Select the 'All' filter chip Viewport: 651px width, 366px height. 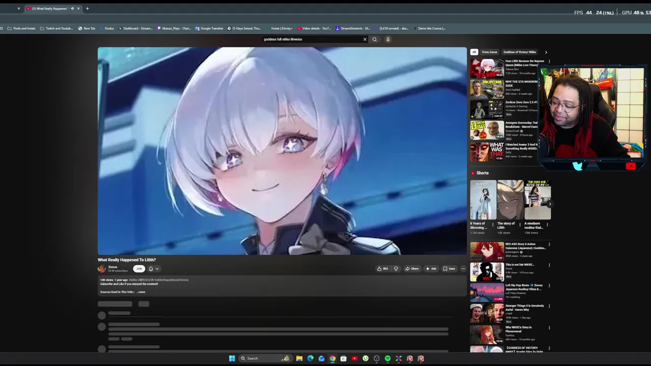(x=474, y=52)
